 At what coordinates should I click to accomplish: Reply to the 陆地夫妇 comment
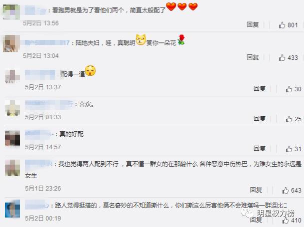pyautogui.click(x=252, y=57)
